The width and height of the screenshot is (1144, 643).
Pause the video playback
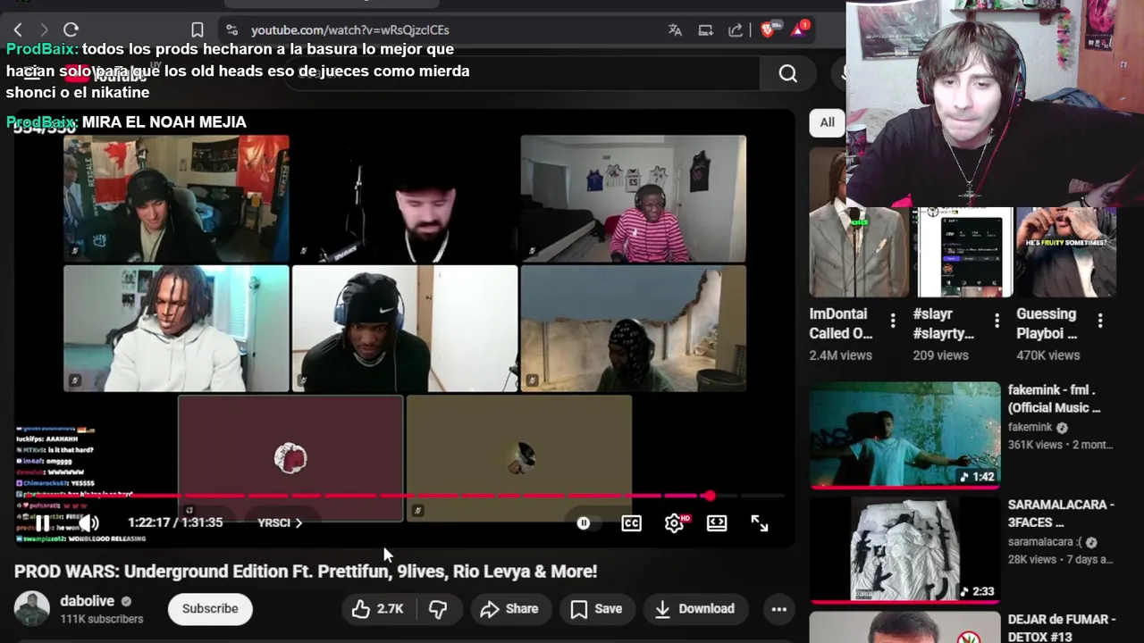(x=42, y=523)
